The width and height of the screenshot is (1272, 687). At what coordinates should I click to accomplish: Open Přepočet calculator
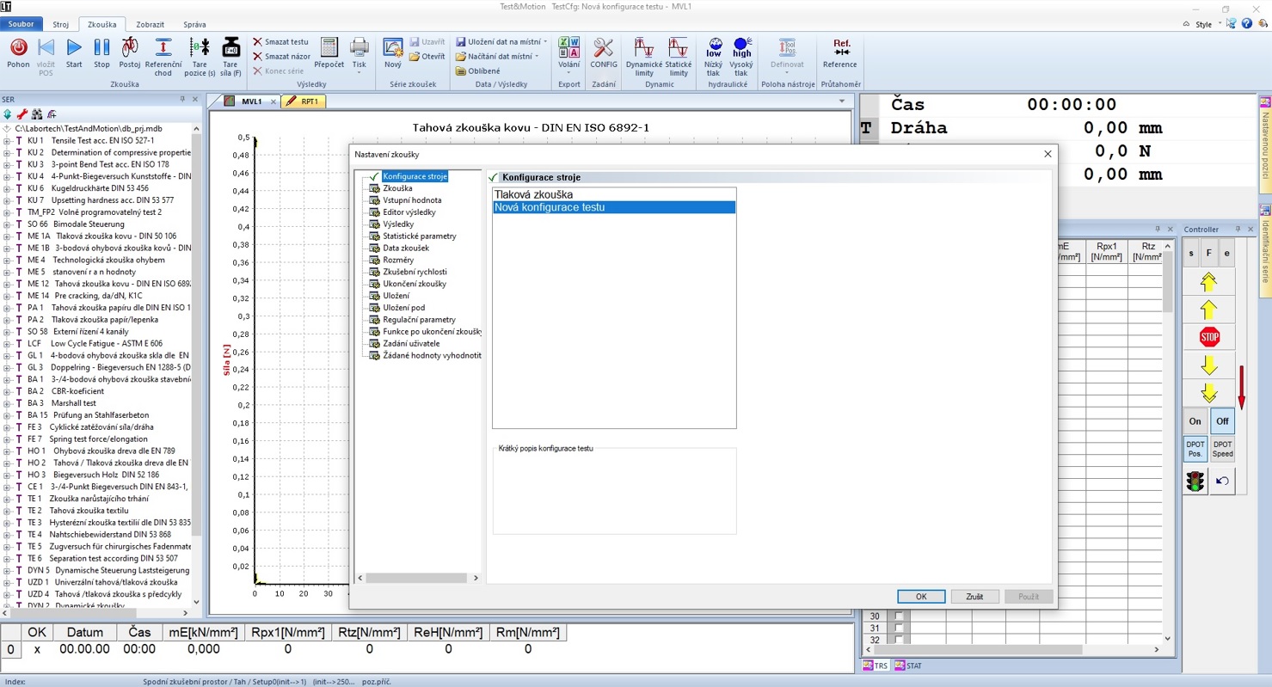[329, 48]
